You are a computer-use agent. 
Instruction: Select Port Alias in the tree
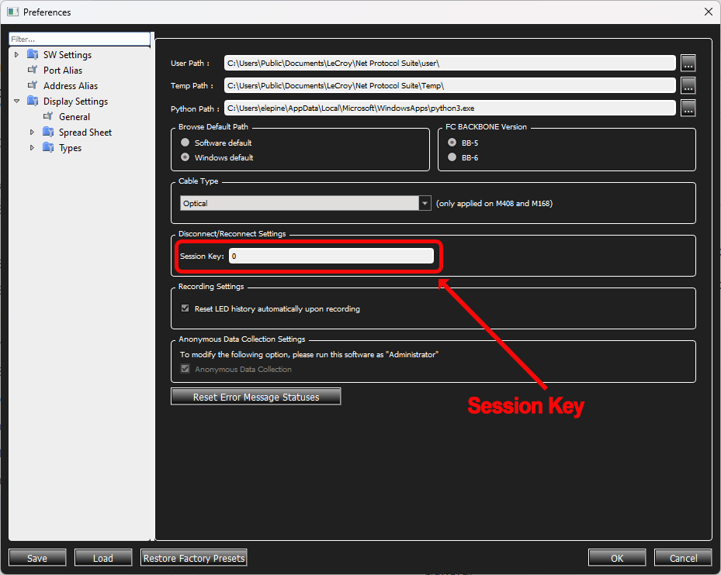(x=63, y=71)
